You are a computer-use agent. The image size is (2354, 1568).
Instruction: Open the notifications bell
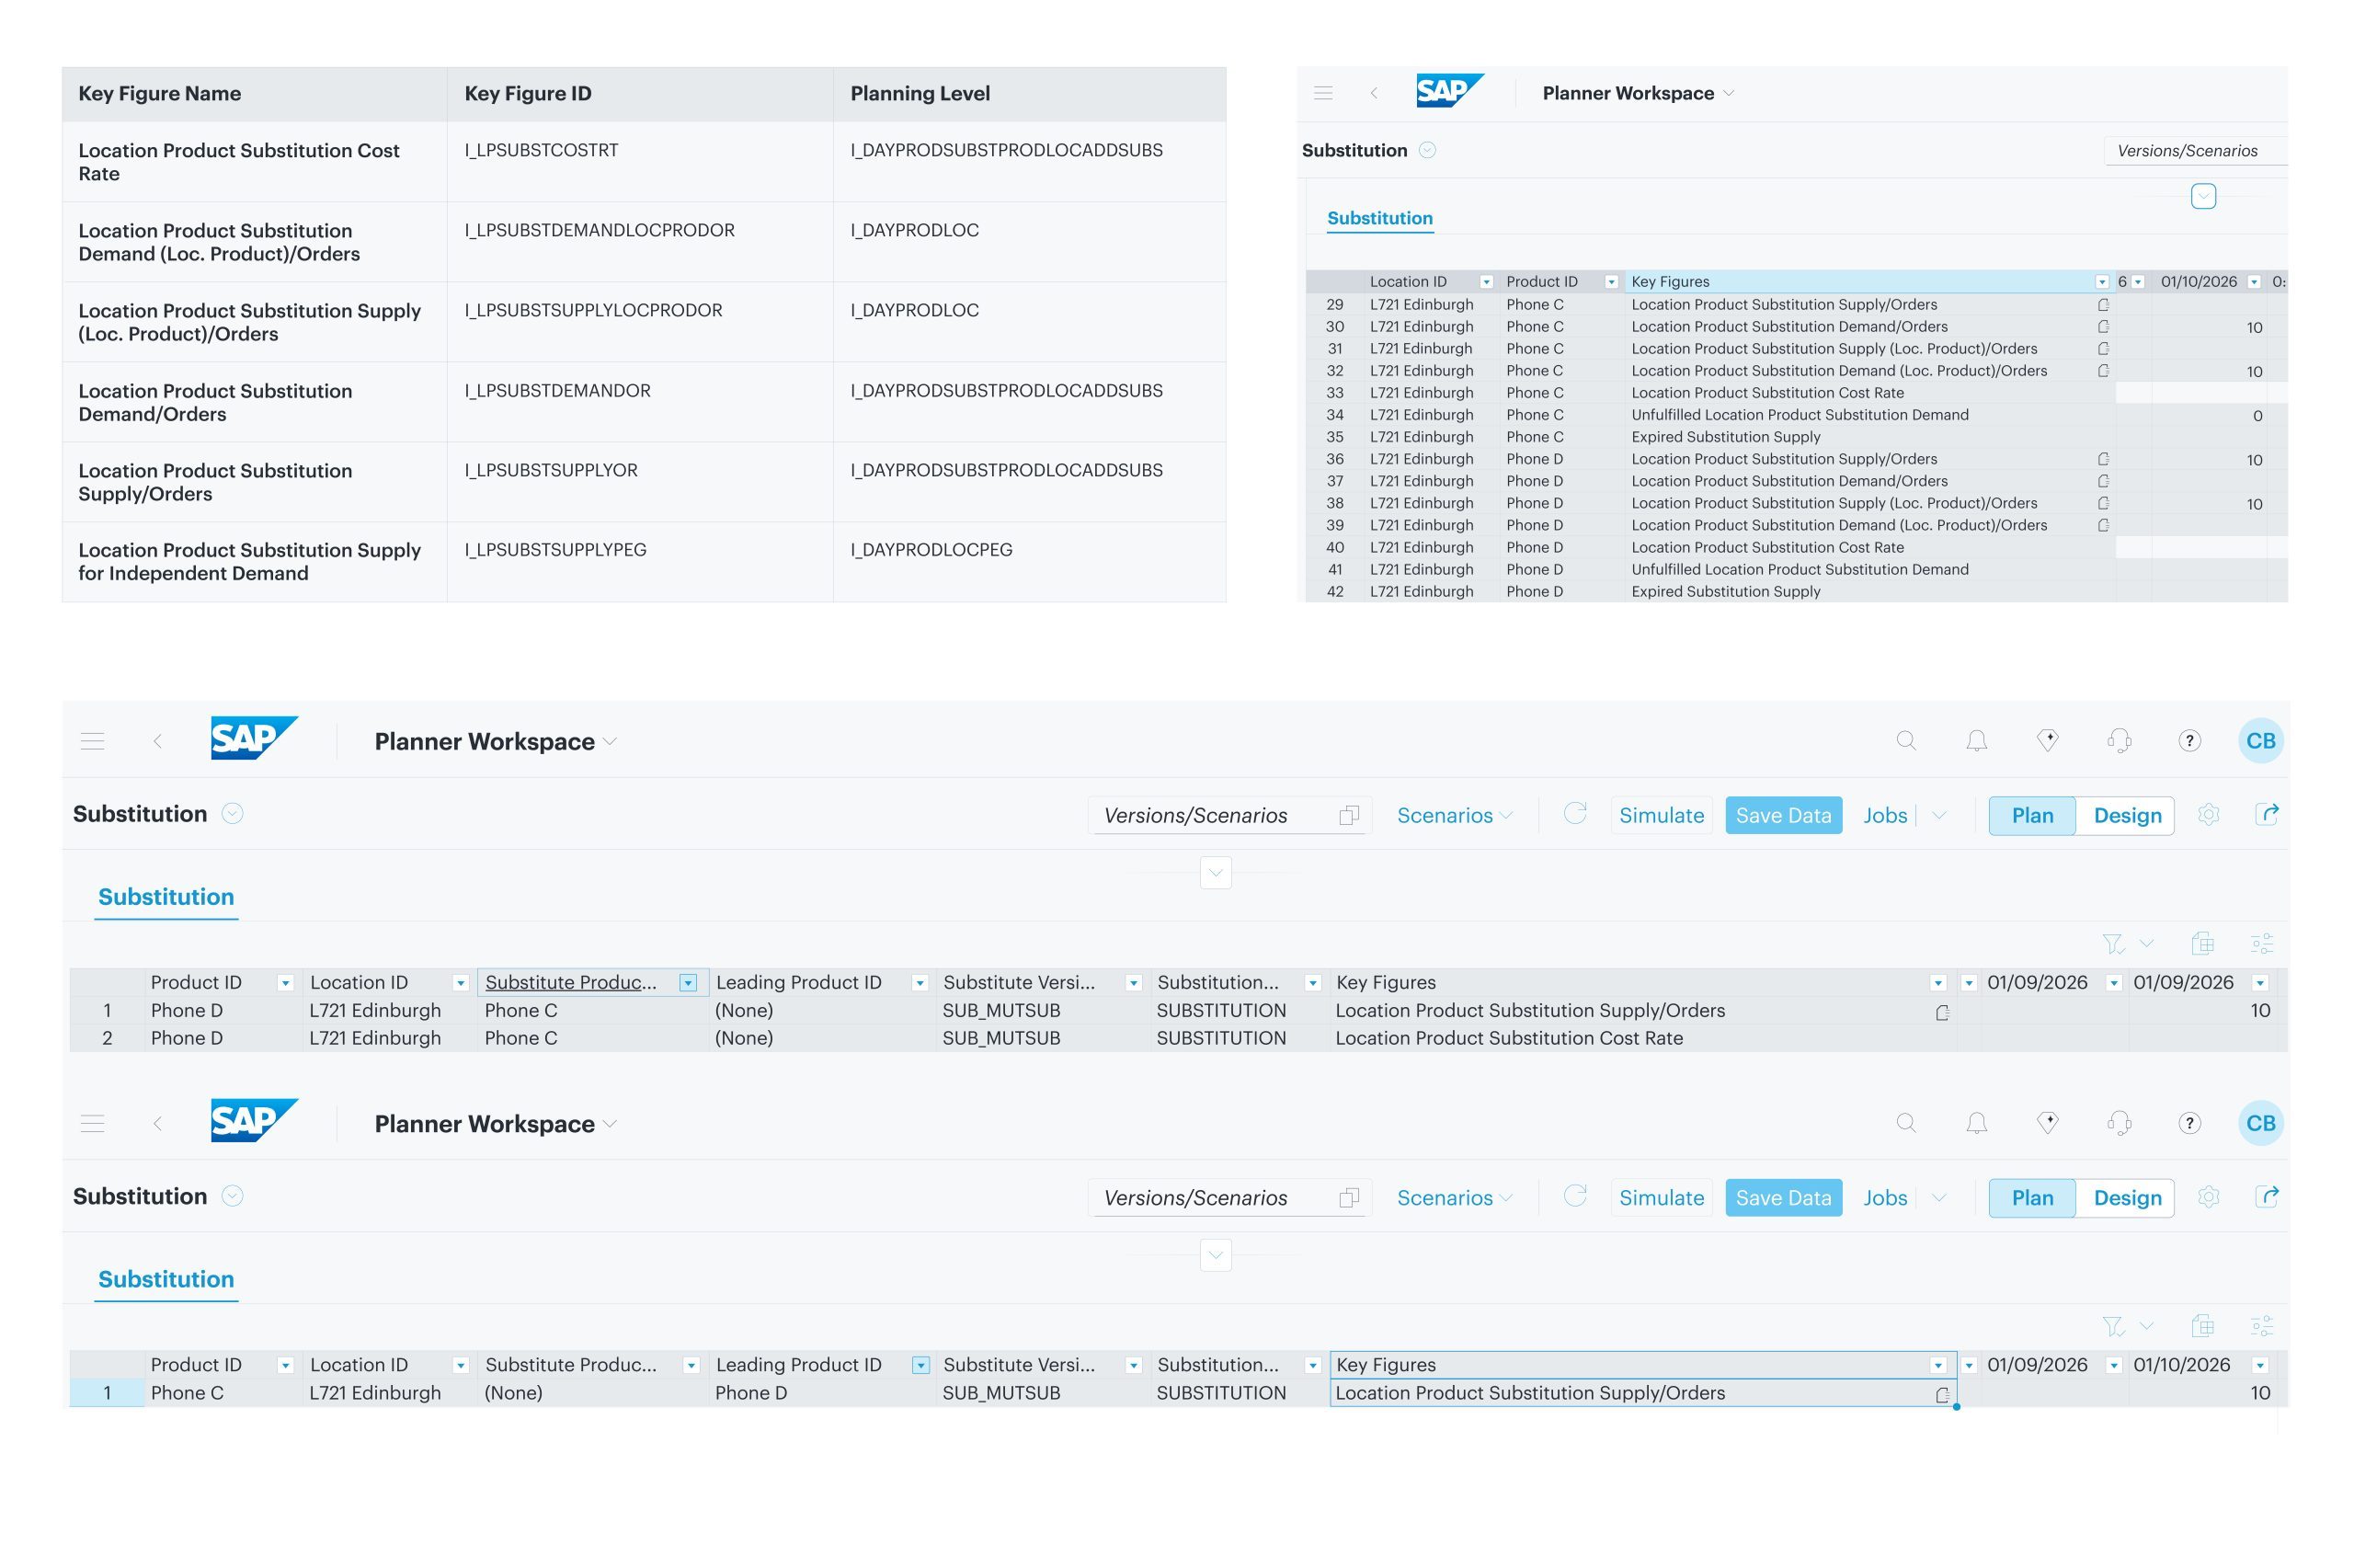pos(1976,741)
